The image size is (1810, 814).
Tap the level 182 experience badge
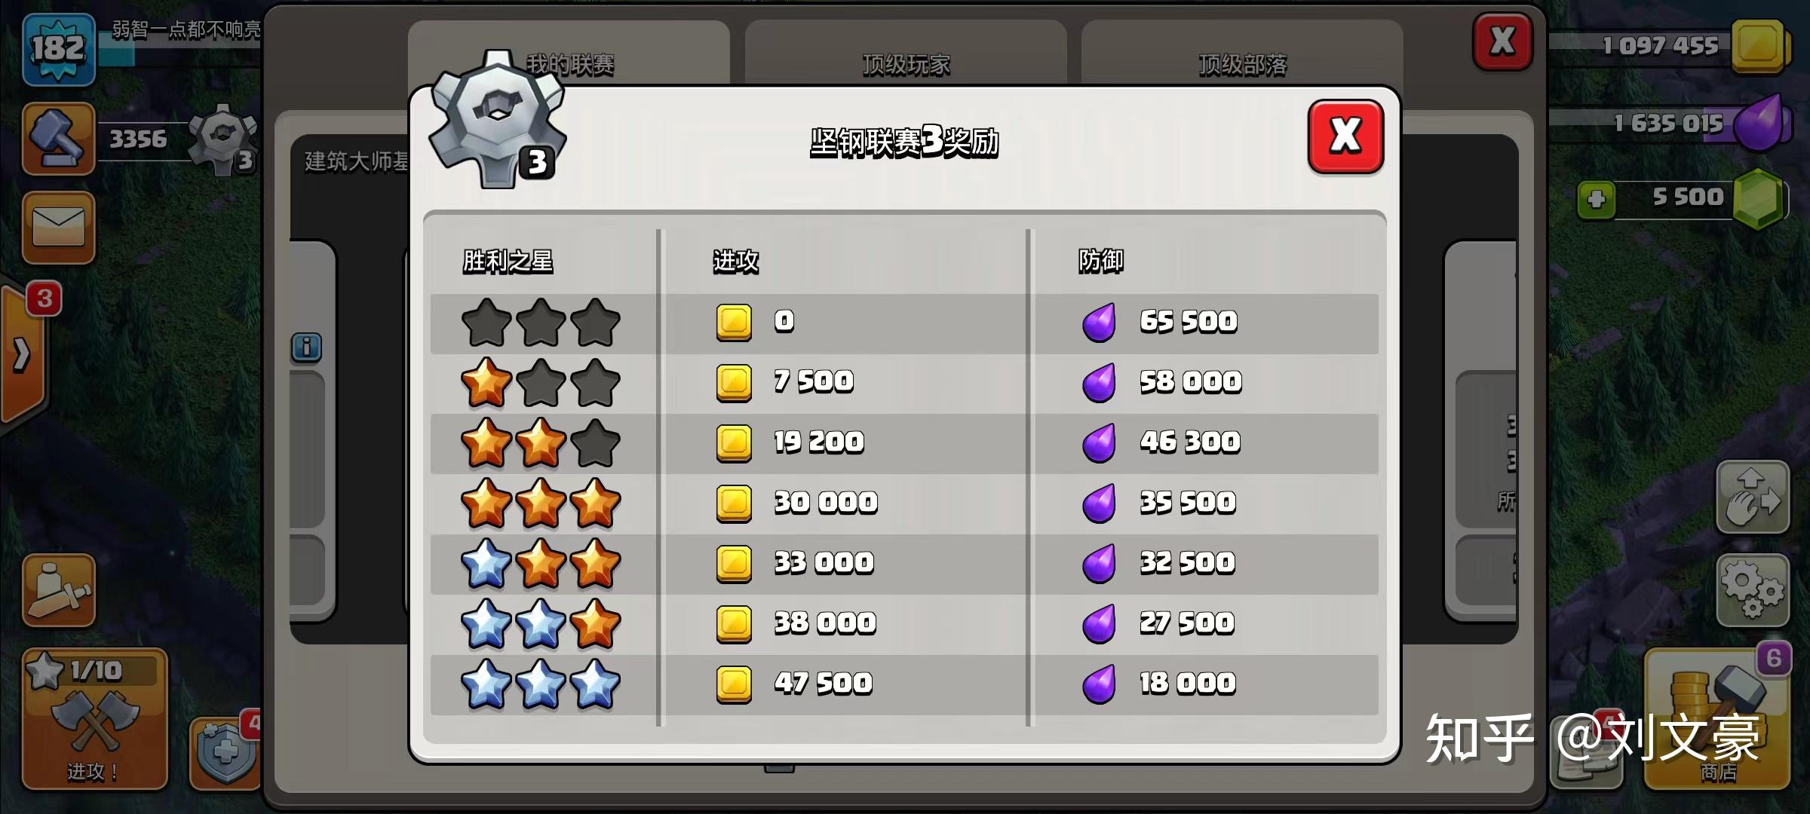pyautogui.click(x=59, y=49)
